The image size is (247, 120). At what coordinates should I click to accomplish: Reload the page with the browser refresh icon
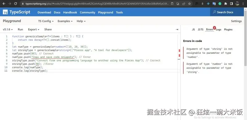click(x=15, y=4)
